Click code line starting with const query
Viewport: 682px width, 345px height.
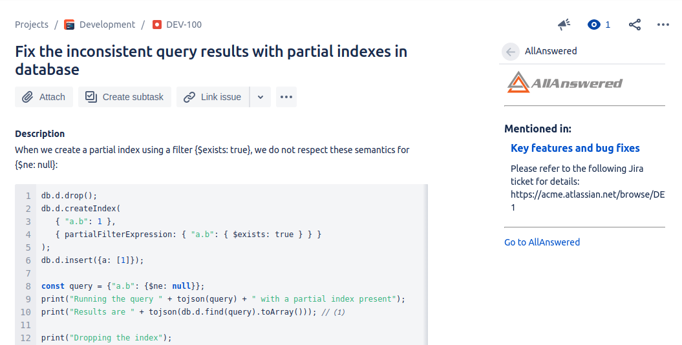[123, 286]
